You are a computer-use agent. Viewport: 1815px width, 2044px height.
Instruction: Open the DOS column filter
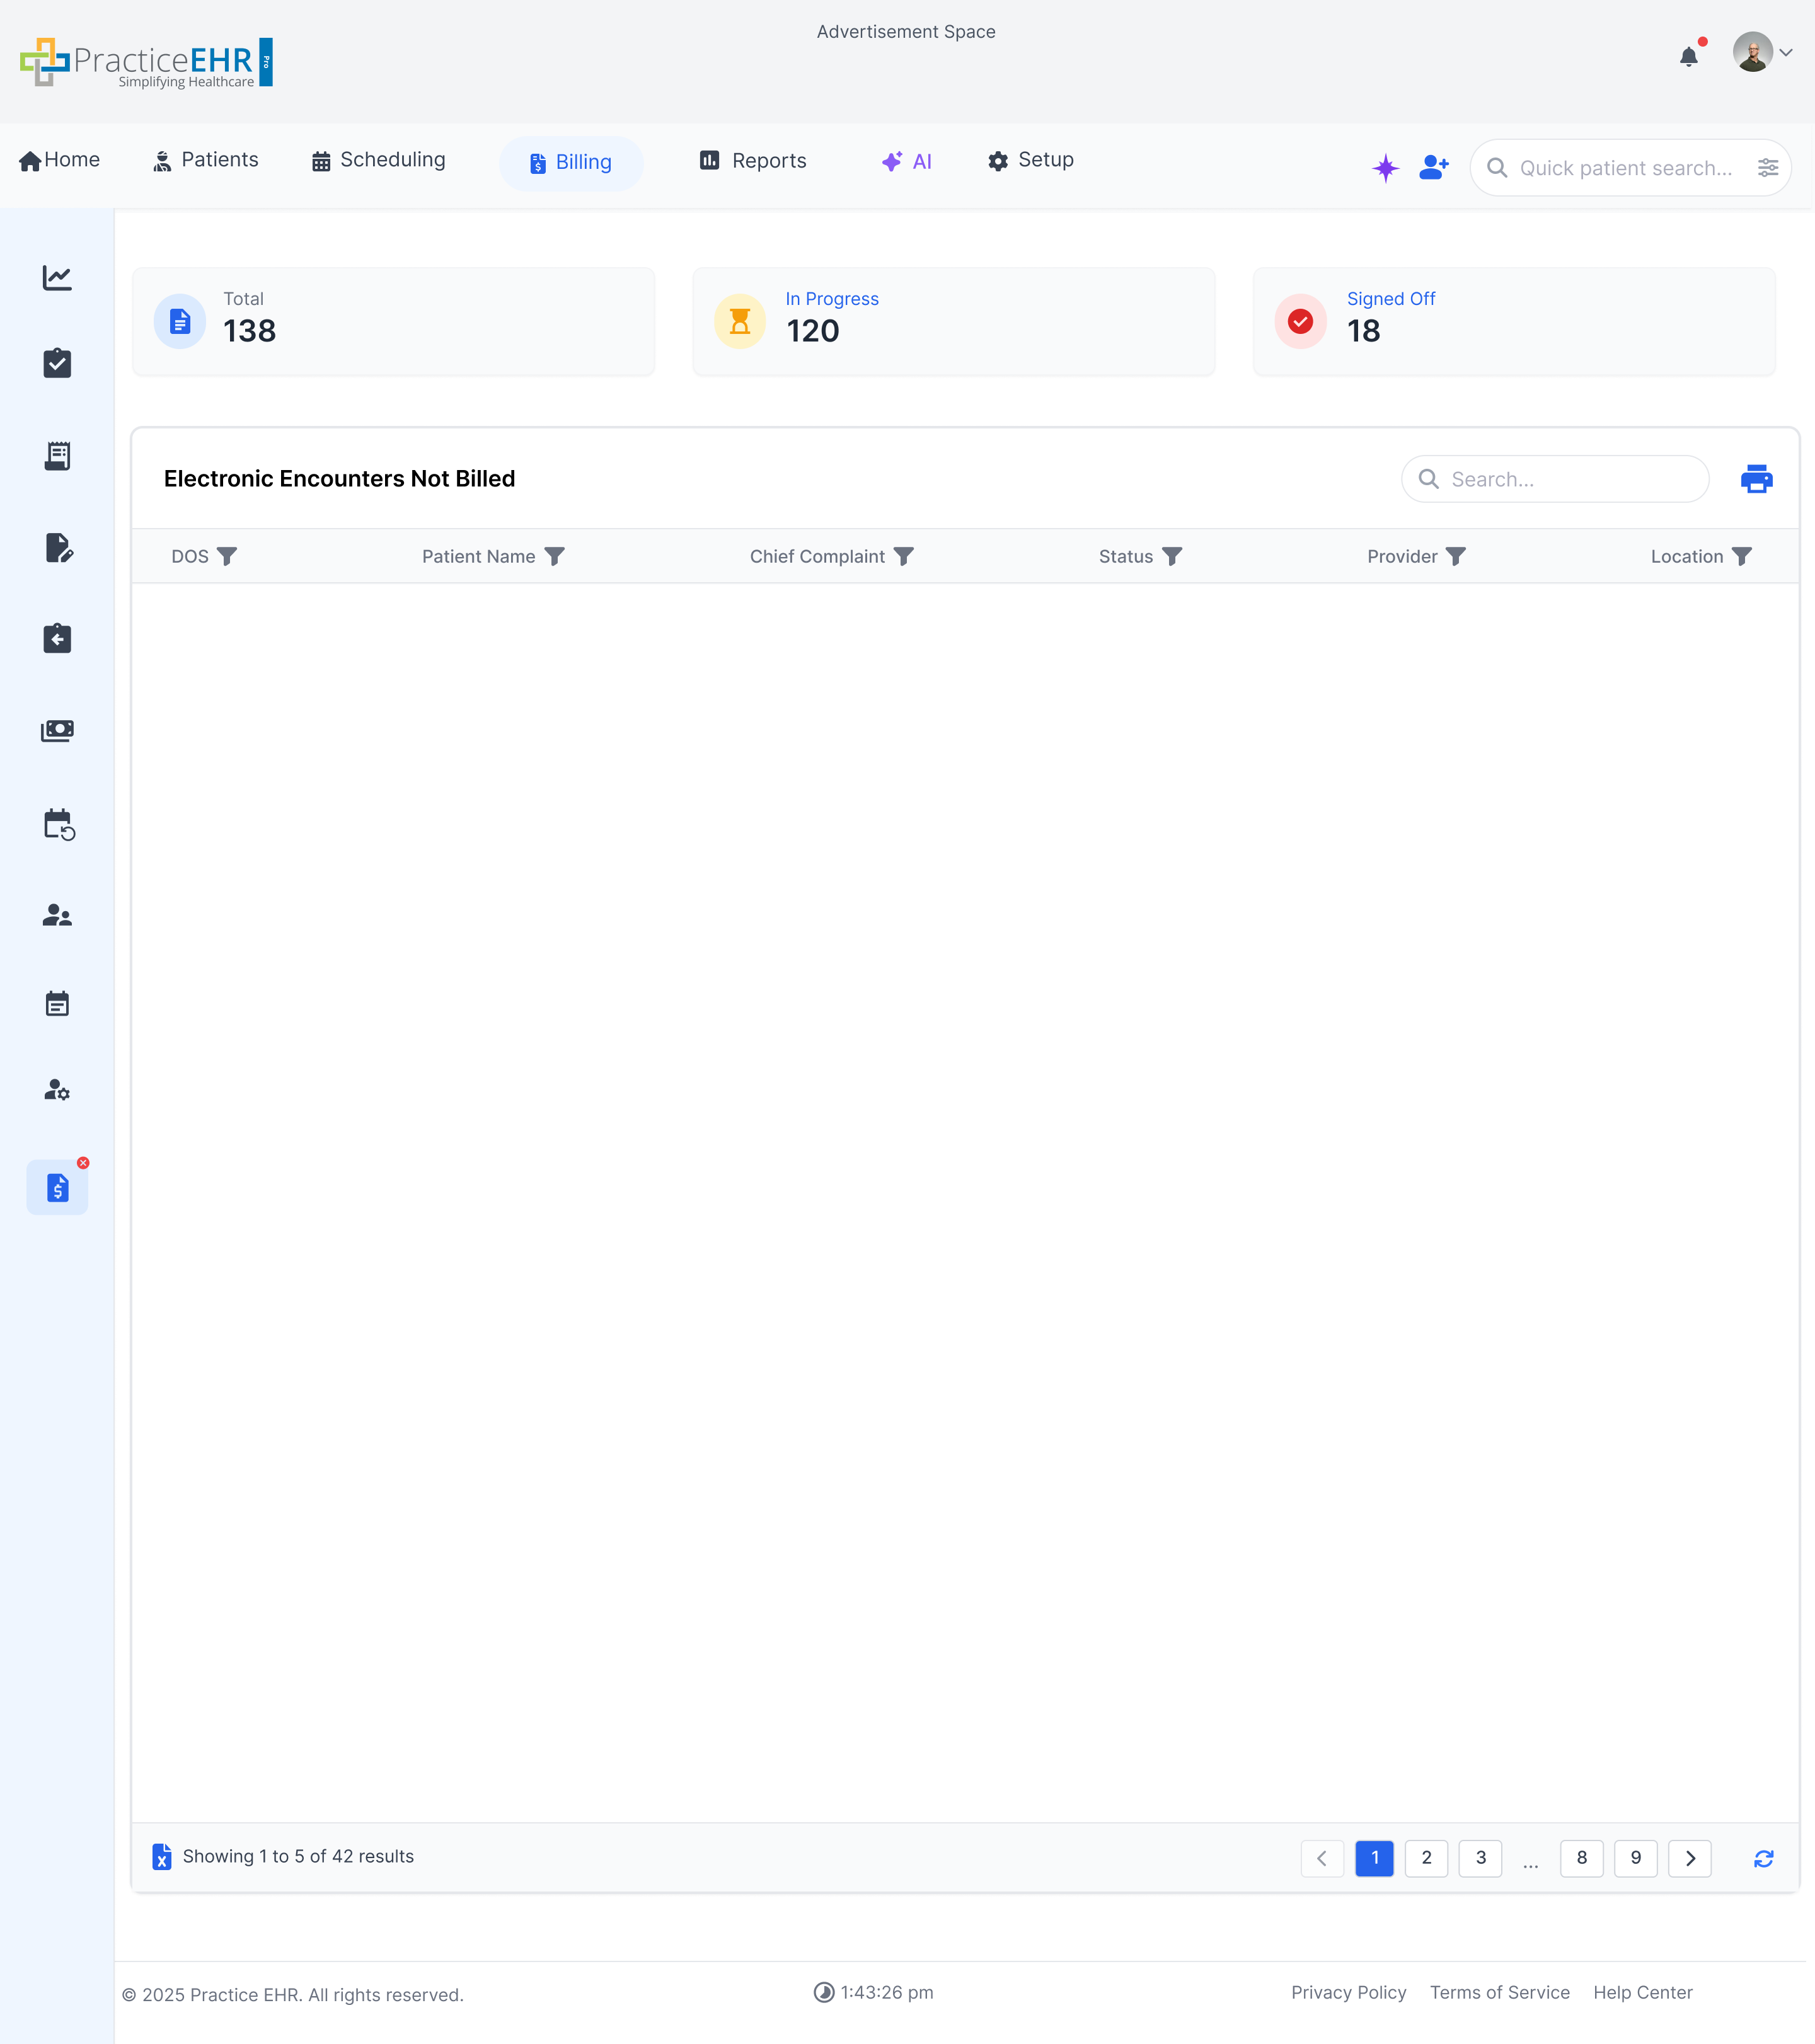click(227, 557)
